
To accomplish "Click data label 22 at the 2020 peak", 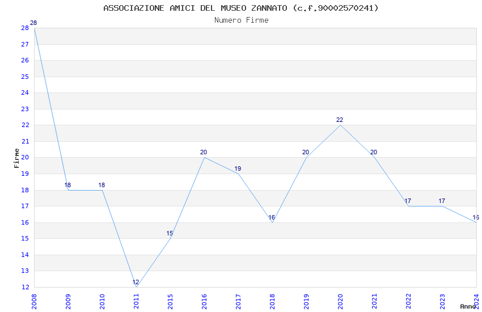I will (340, 120).
